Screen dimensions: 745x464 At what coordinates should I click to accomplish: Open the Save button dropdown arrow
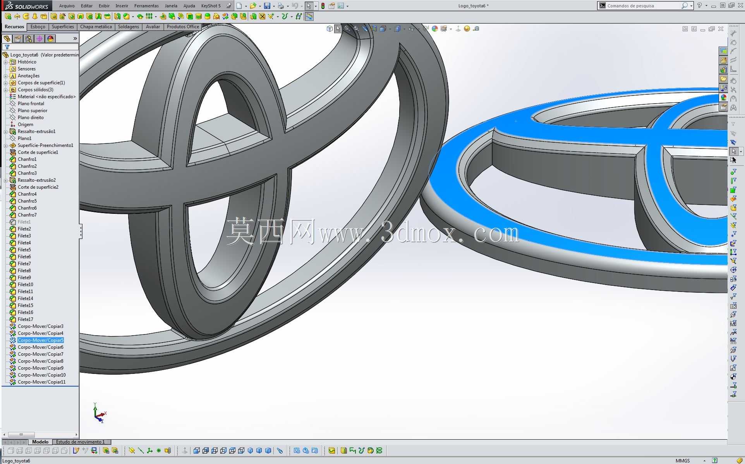(274, 6)
